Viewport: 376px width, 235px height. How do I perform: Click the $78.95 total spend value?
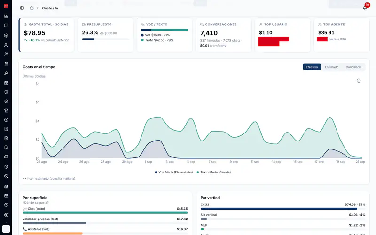34,33
